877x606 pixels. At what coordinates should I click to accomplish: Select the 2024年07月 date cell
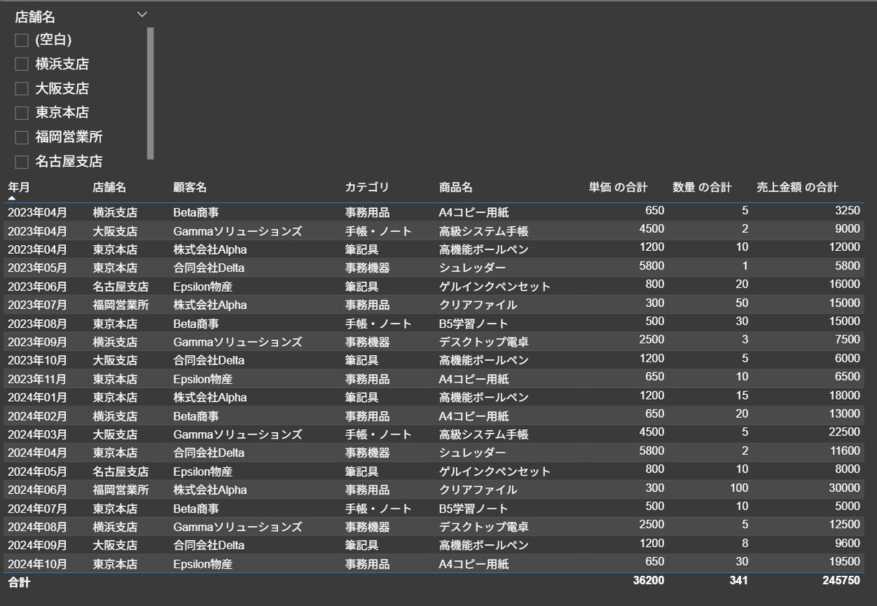pos(37,509)
